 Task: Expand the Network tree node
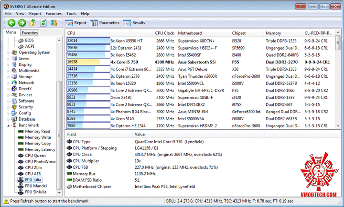8,83
